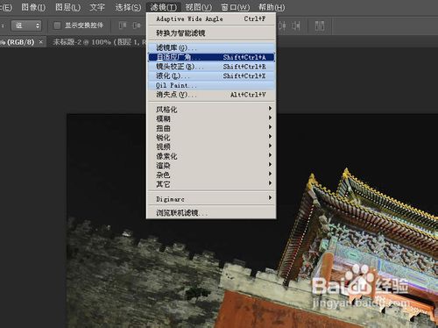The width and height of the screenshot is (438, 328).
Task: Click the Align top edges icon
Action: [x=123, y=25]
